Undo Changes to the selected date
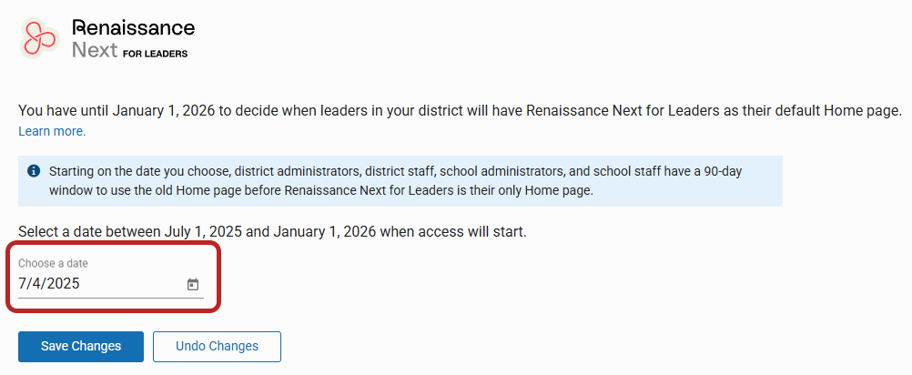Image resolution: width=912 pixels, height=375 pixels. click(217, 347)
